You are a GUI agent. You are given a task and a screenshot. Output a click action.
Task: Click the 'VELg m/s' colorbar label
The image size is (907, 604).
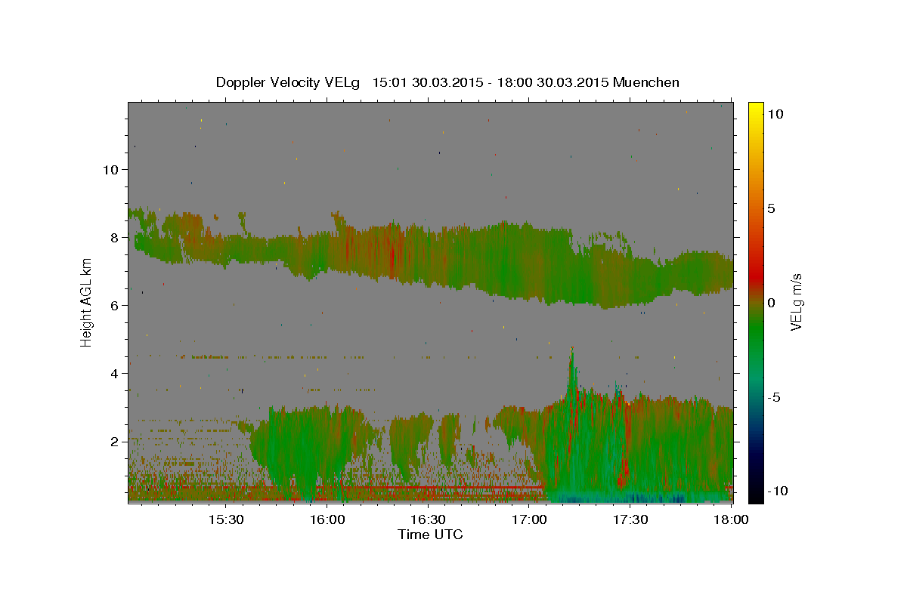pos(796,302)
